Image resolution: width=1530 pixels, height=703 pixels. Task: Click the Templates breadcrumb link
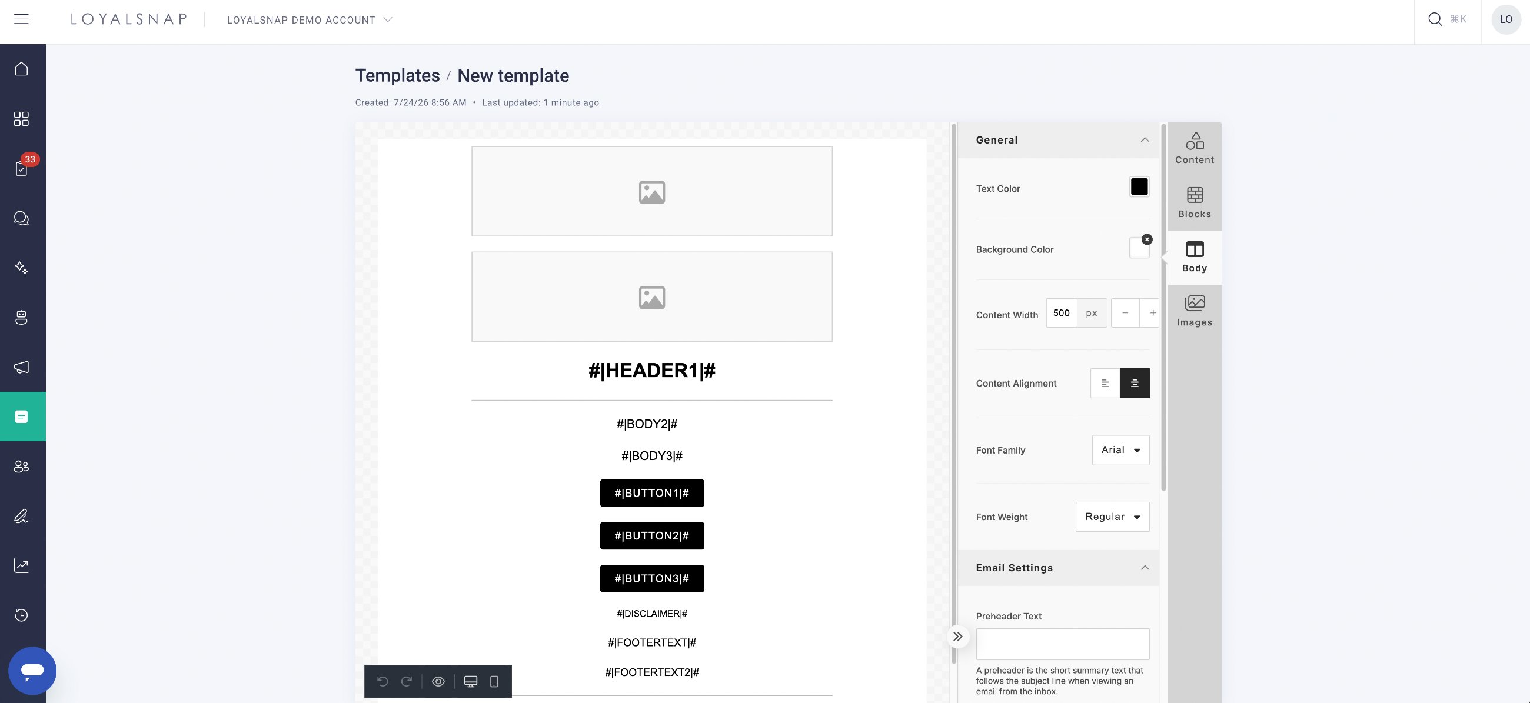397,75
